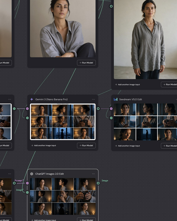Click Run Model under the seated portrait image
The image size is (177, 221).
point(86,63)
